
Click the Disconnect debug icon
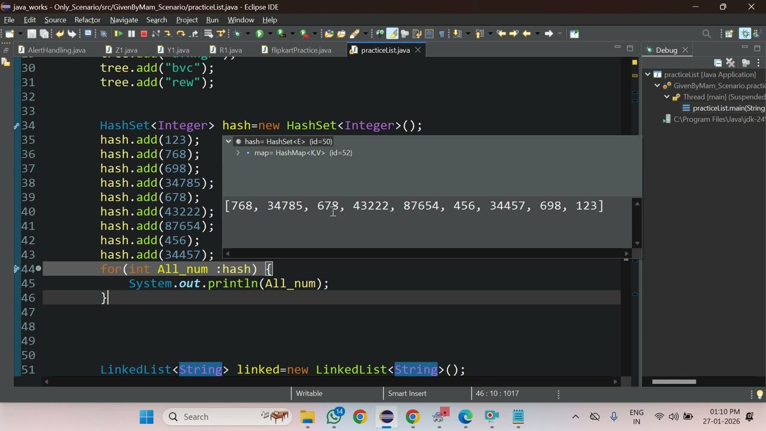(x=156, y=34)
